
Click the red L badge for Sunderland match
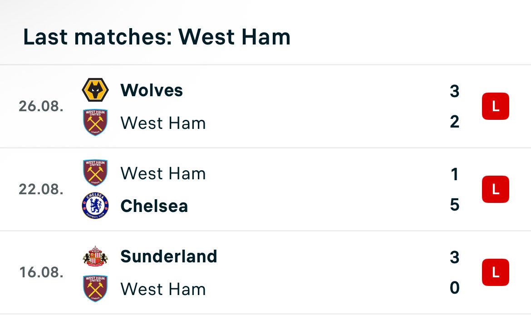click(496, 272)
